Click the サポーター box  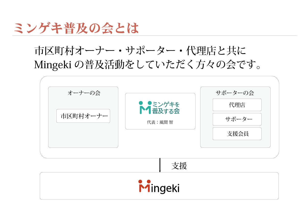tap(237, 119)
